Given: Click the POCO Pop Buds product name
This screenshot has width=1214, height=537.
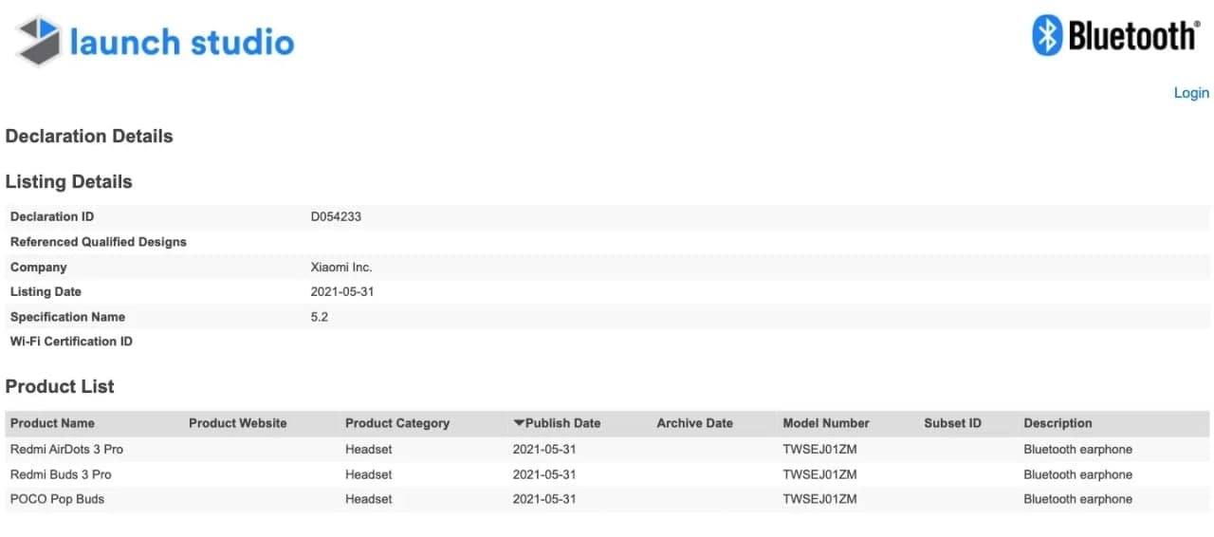Looking at the screenshot, I should tap(57, 499).
